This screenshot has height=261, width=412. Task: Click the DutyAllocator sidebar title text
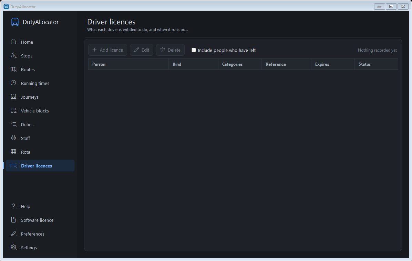(41, 22)
